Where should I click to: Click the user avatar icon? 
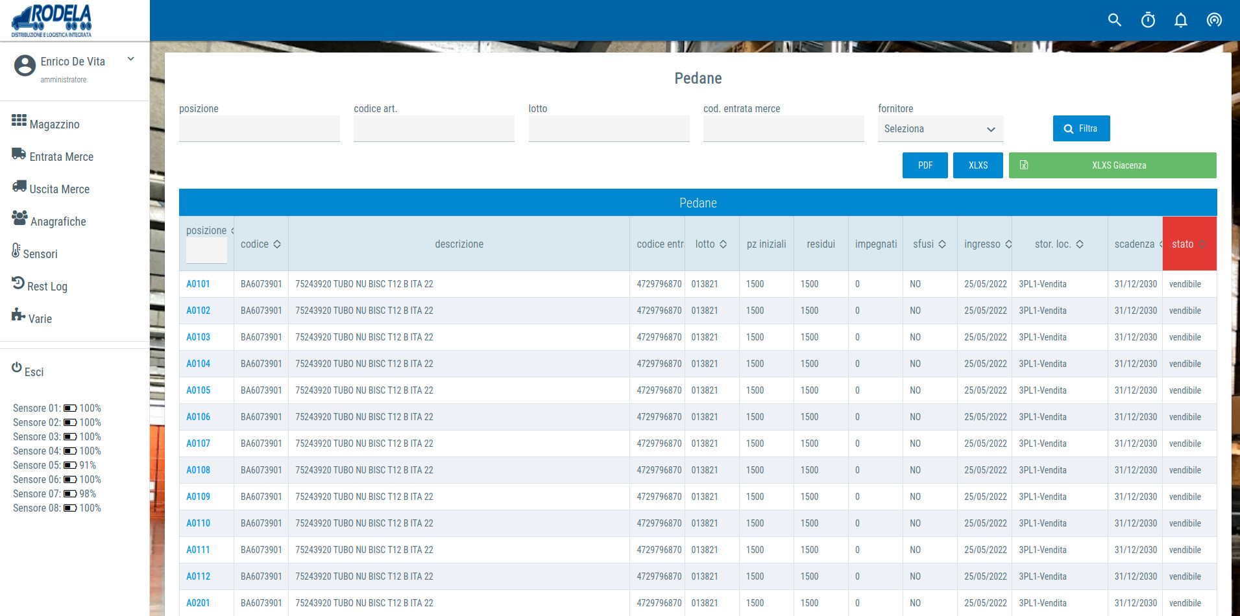[x=25, y=65]
